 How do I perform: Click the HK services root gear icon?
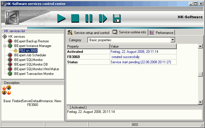click(5, 36)
